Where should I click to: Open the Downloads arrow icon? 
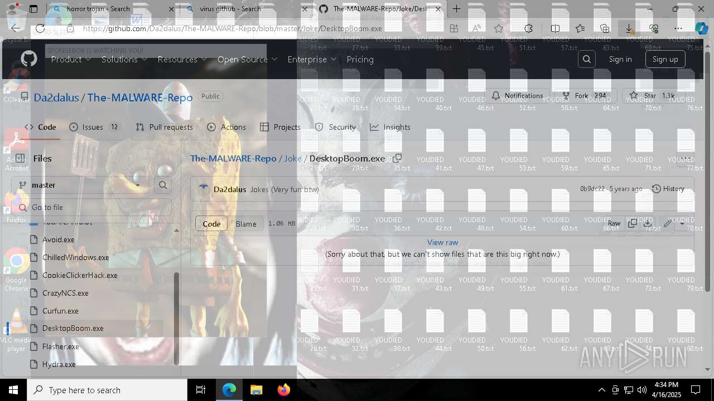pyautogui.click(x=629, y=28)
